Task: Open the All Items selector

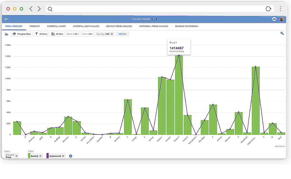Action: coord(41,34)
